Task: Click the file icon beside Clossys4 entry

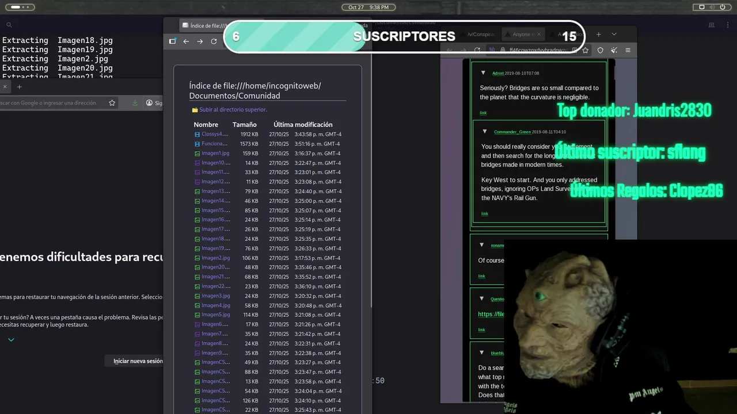Action: click(x=197, y=135)
